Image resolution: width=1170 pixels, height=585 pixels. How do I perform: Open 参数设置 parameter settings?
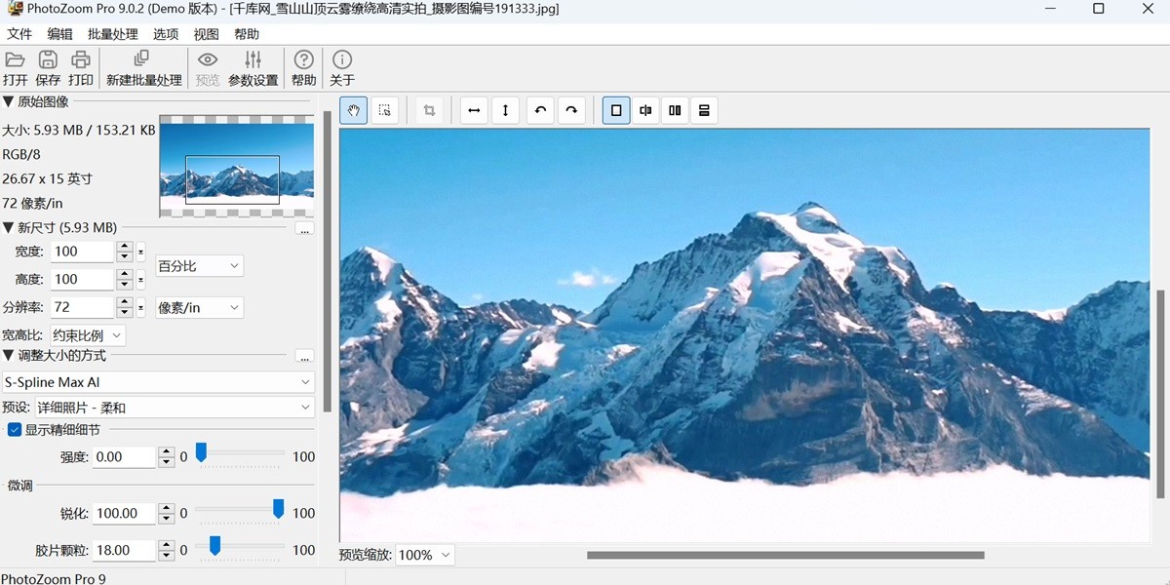253,67
